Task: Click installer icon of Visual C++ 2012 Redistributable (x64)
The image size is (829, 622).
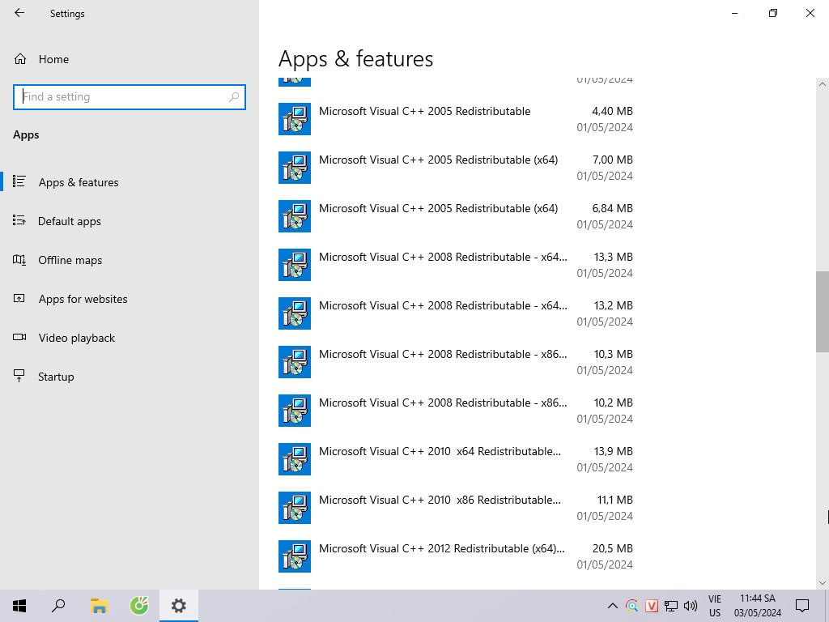Action: pyautogui.click(x=295, y=556)
